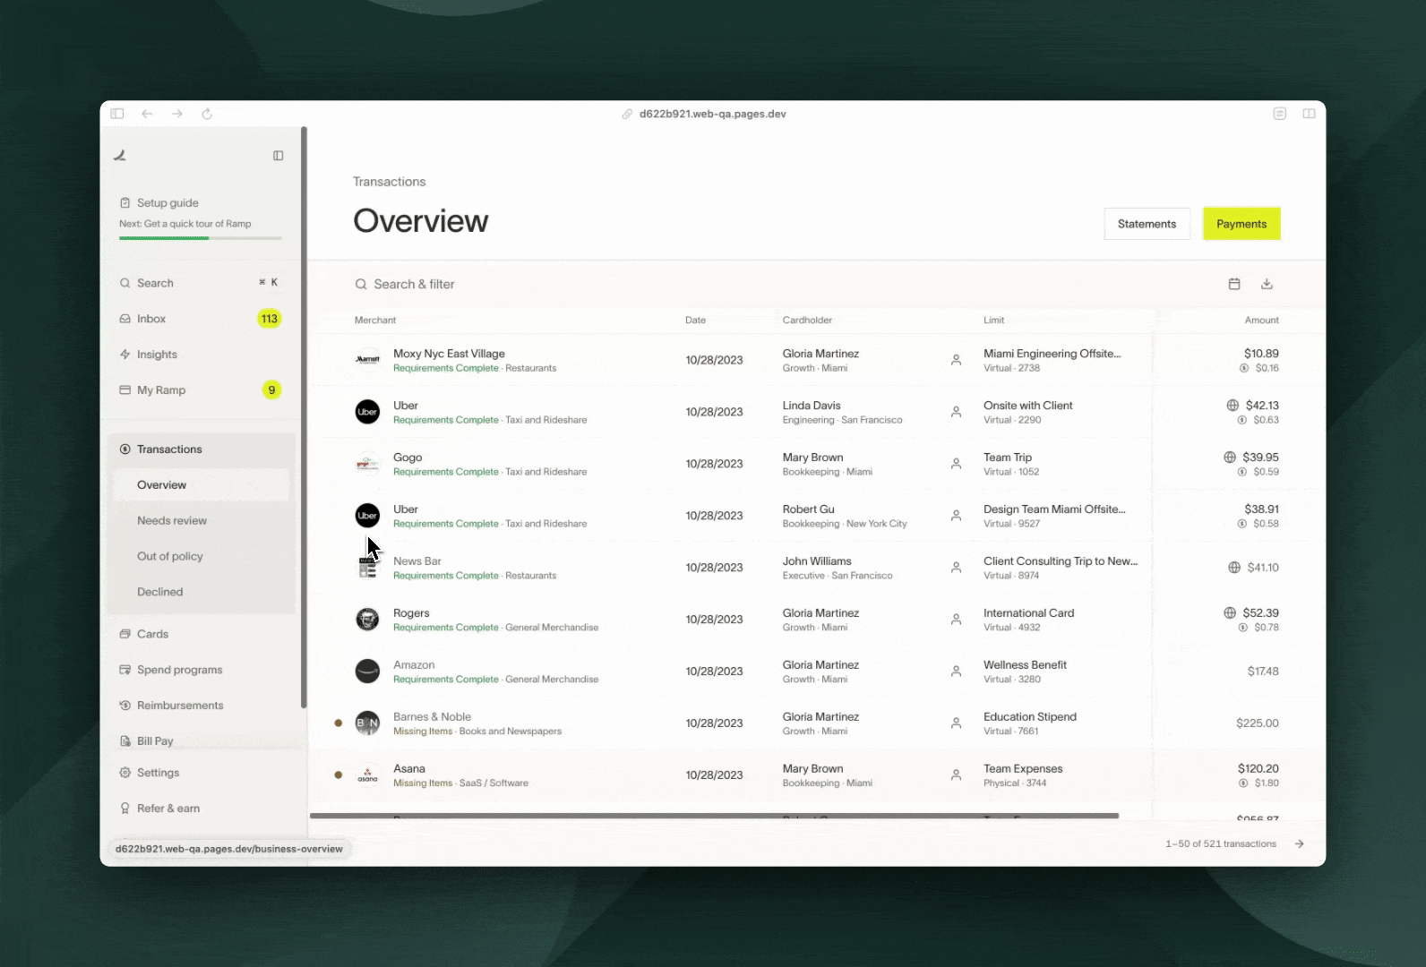Click the Rogers merchant logo
Viewport: 1426px width, 967px height.
tap(367, 620)
